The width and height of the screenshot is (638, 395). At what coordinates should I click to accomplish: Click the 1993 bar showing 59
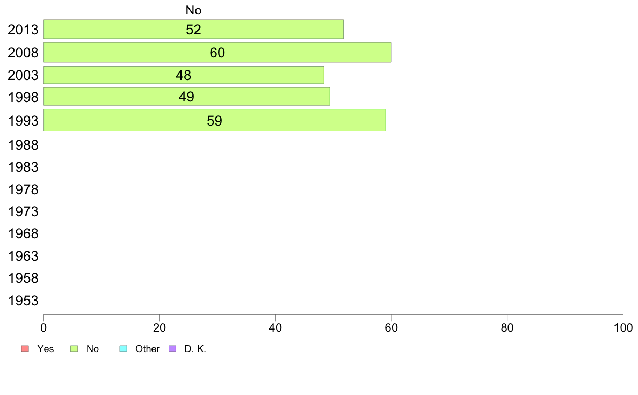click(x=214, y=120)
